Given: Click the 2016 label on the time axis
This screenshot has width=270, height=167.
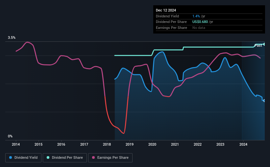Looking at the screenshot, I should coord(61,144).
